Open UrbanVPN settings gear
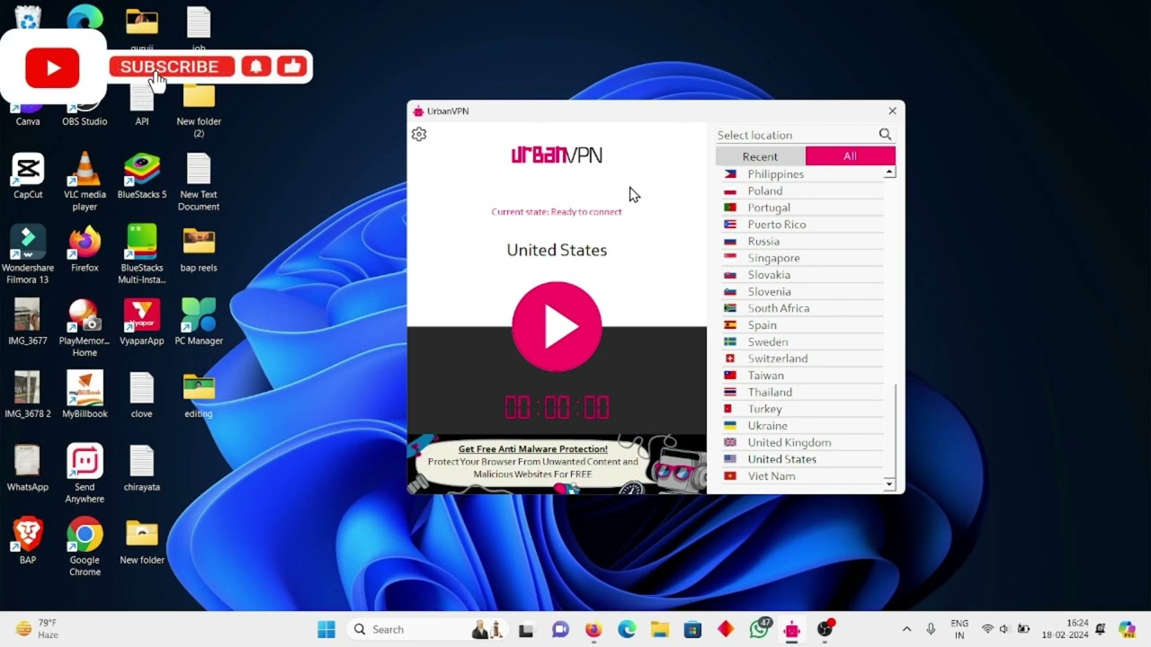This screenshot has height=647, width=1151. [x=419, y=134]
